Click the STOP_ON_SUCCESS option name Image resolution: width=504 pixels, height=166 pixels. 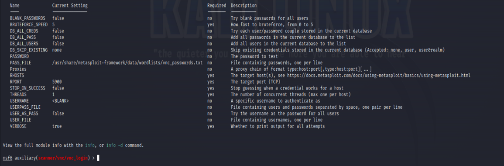(x=27, y=88)
